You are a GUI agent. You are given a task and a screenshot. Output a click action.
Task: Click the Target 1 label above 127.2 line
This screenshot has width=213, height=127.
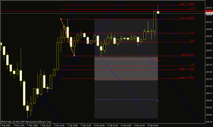point(187,4)
